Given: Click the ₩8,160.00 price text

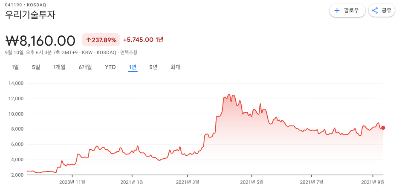Looking at the screenshot, I should [40, 41].
